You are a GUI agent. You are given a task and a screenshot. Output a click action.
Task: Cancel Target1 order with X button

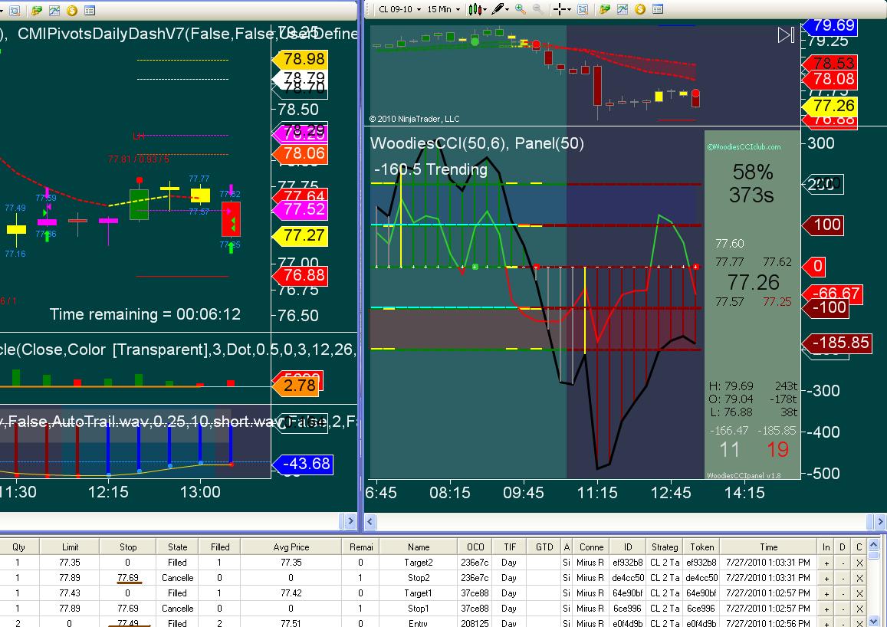859,593
